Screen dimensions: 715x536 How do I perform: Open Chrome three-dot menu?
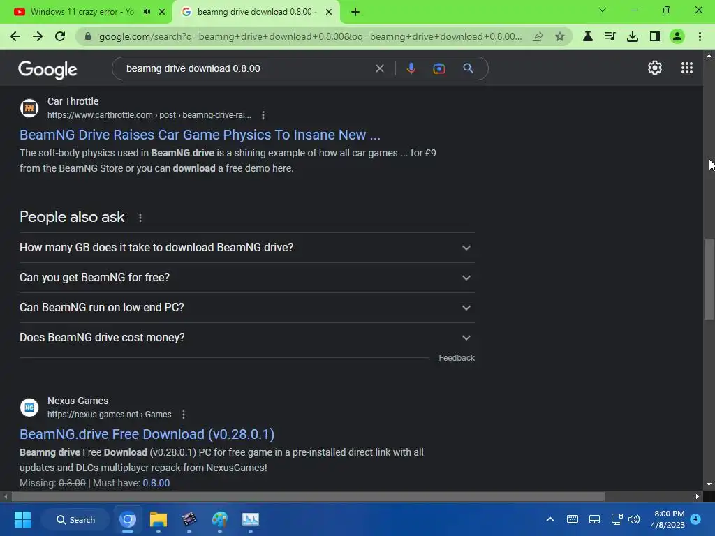pos(700,36)
